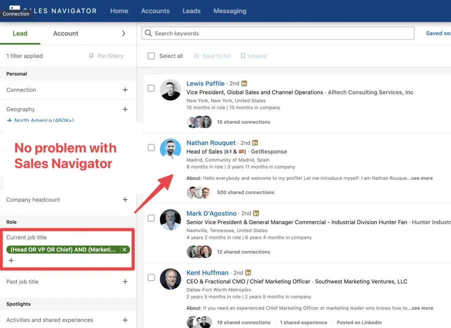Check the checkbox beside Nathan Rouquet

151,147
